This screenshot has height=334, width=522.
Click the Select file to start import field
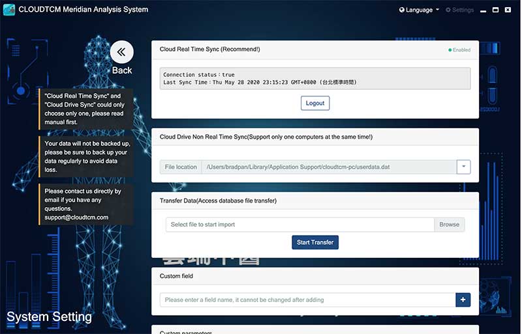pos(299,225)
